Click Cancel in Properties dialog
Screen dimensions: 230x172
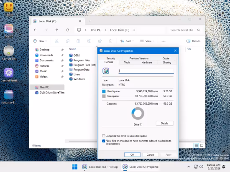tap(151, 155)
